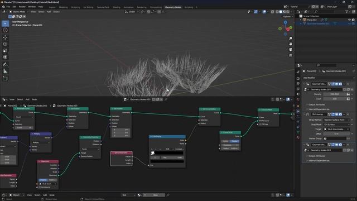Unlink the Geometry Nodes.002 node group
357x201 pixels.
pos(352,89)
